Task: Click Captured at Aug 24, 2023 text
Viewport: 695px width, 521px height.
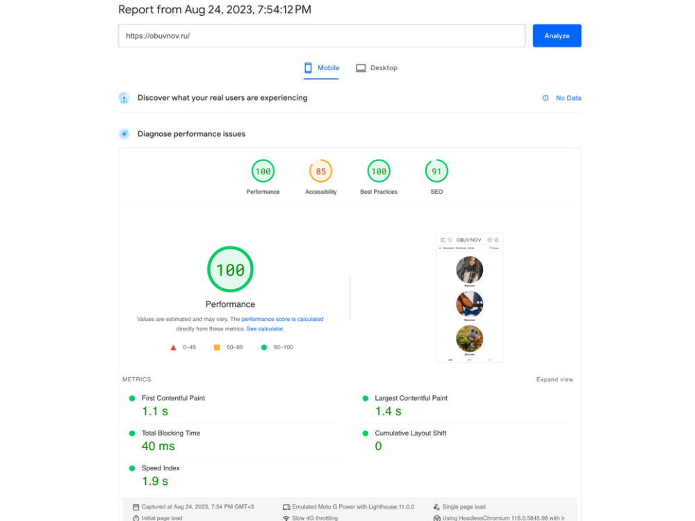Action: click(x=197, y=507)
